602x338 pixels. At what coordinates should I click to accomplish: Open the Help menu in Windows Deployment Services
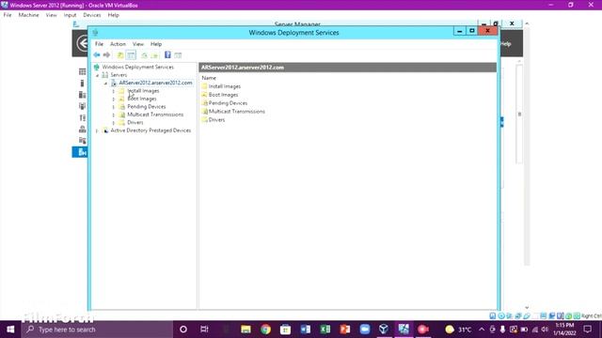pos(156,44)
